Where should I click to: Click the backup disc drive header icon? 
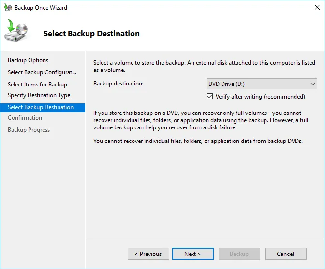tap(16, 30)
